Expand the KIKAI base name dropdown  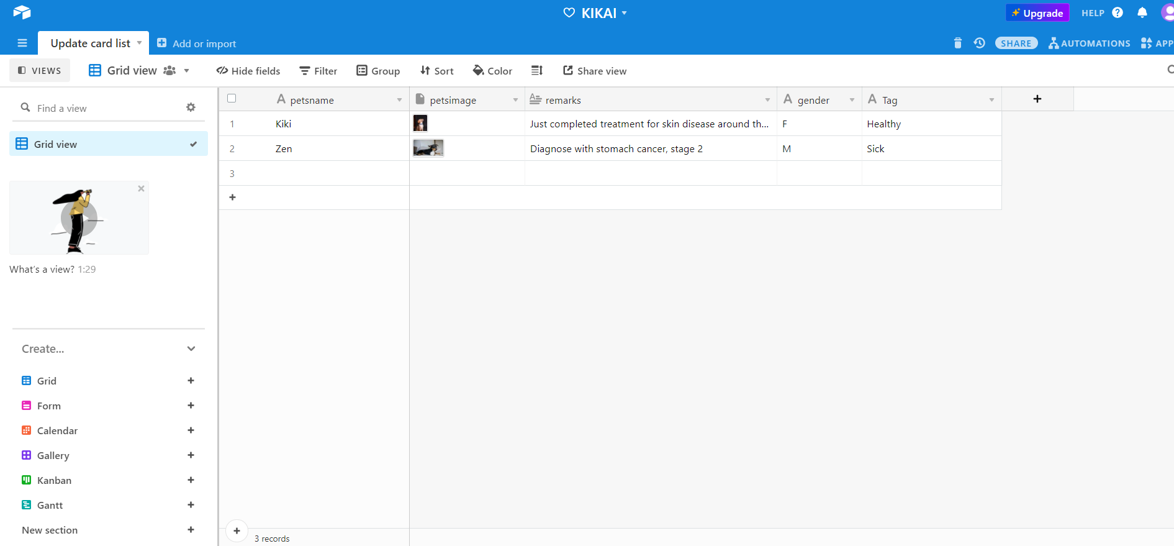click(x=624, y=13)
